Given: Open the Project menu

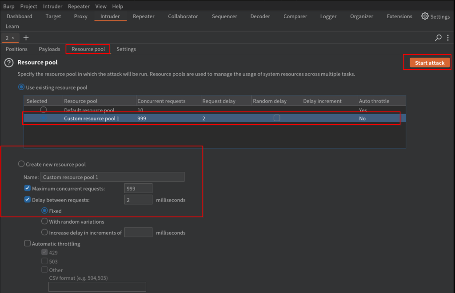Looking at the screenshot, I should click(x=28, y=6).
